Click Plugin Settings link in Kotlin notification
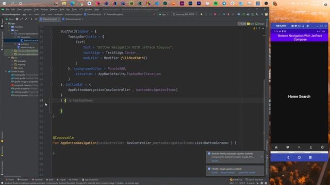The image size is (330, 185). point(228,173)
